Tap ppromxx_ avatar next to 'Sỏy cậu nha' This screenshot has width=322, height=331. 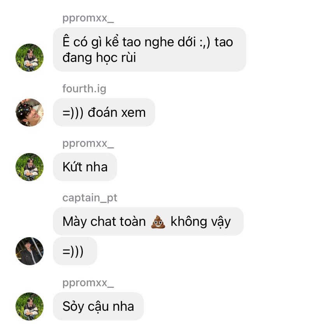[30, 306]
